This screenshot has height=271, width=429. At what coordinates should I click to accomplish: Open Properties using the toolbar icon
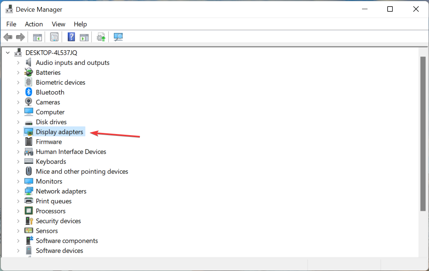tap(54, 37)
